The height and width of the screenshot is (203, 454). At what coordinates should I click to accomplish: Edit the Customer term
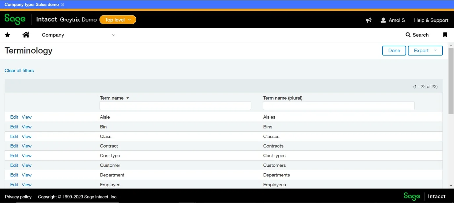(x=14, y=165)
